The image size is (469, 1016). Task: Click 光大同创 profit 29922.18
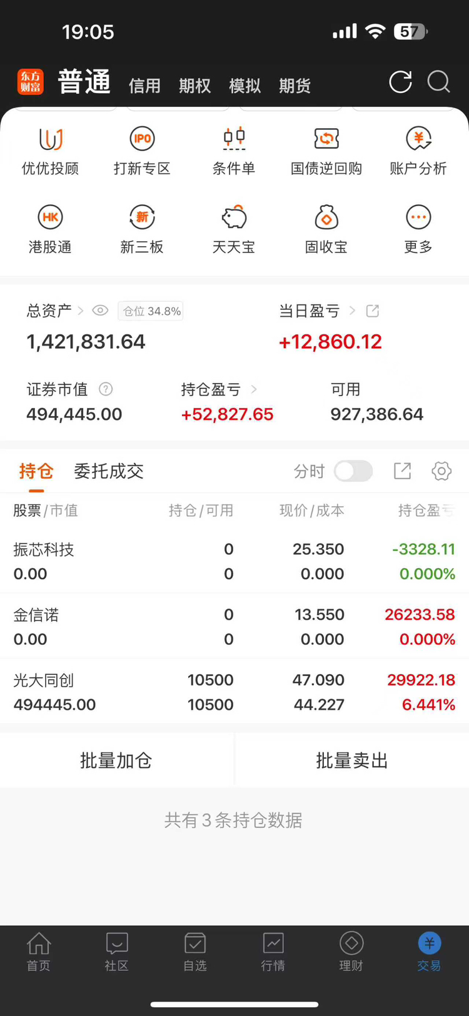(421, 680)
